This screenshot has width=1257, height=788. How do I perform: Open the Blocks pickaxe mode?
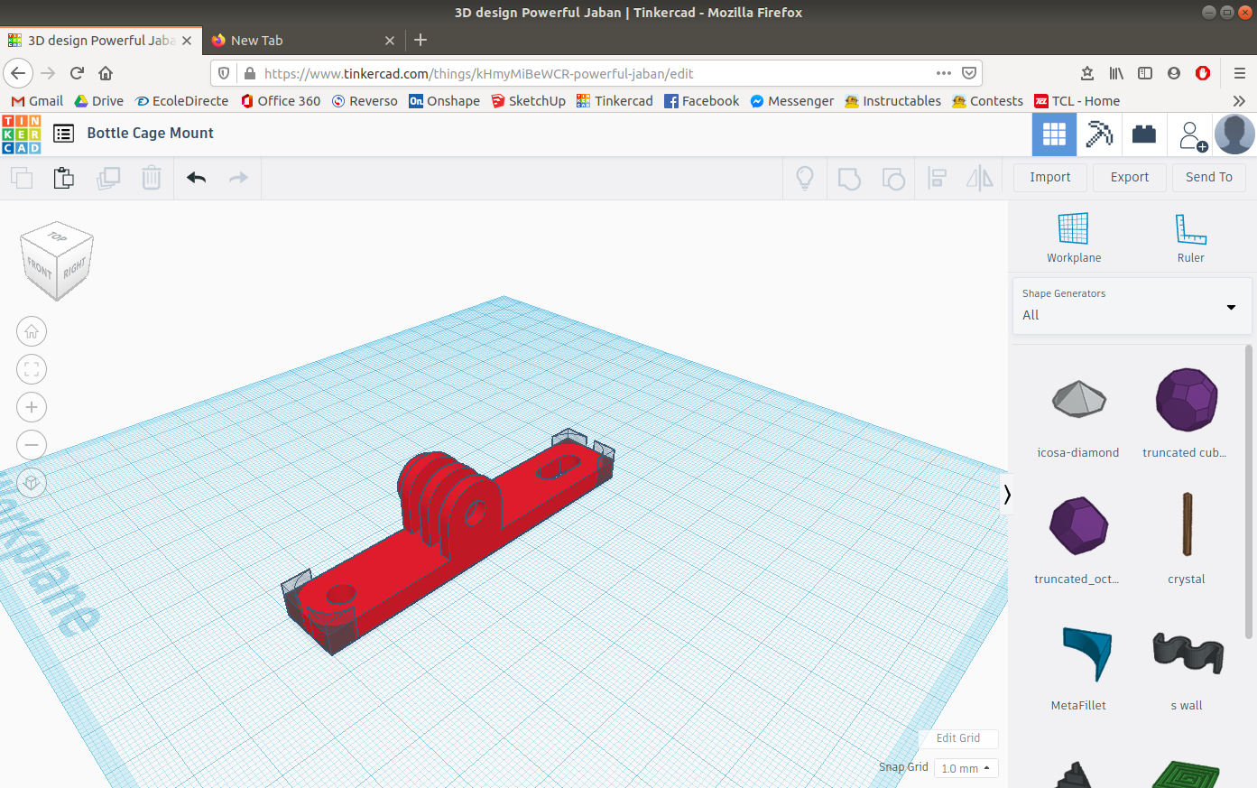tap(1099, 134)
